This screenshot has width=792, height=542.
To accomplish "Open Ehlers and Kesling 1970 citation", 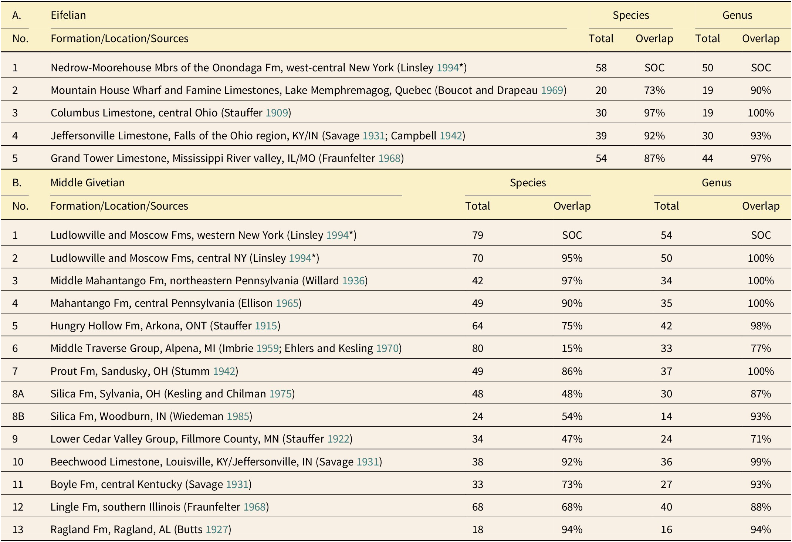I will (x=387, y=348).
